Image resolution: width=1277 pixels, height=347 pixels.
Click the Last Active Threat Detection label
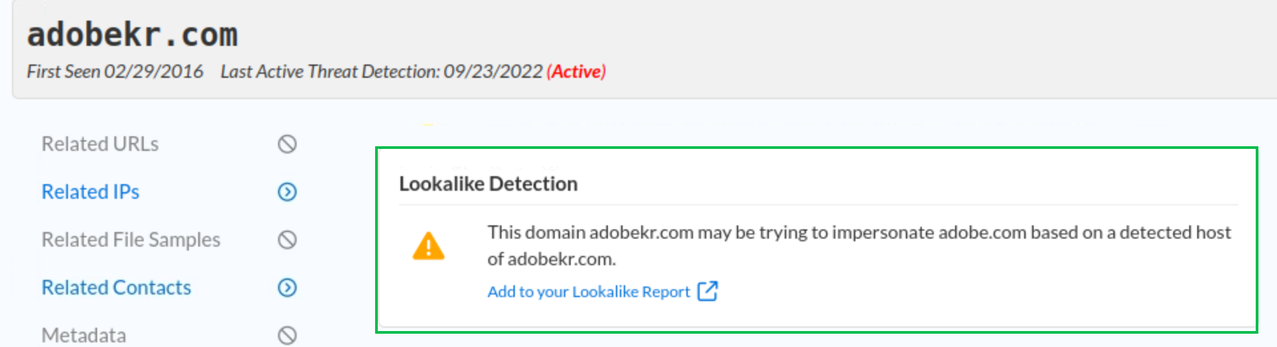(x=330, y=72)
